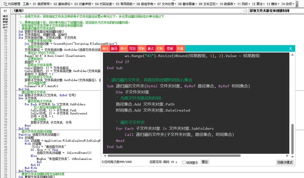Click the 切换IE模式 button

click(x=285, y=162)
